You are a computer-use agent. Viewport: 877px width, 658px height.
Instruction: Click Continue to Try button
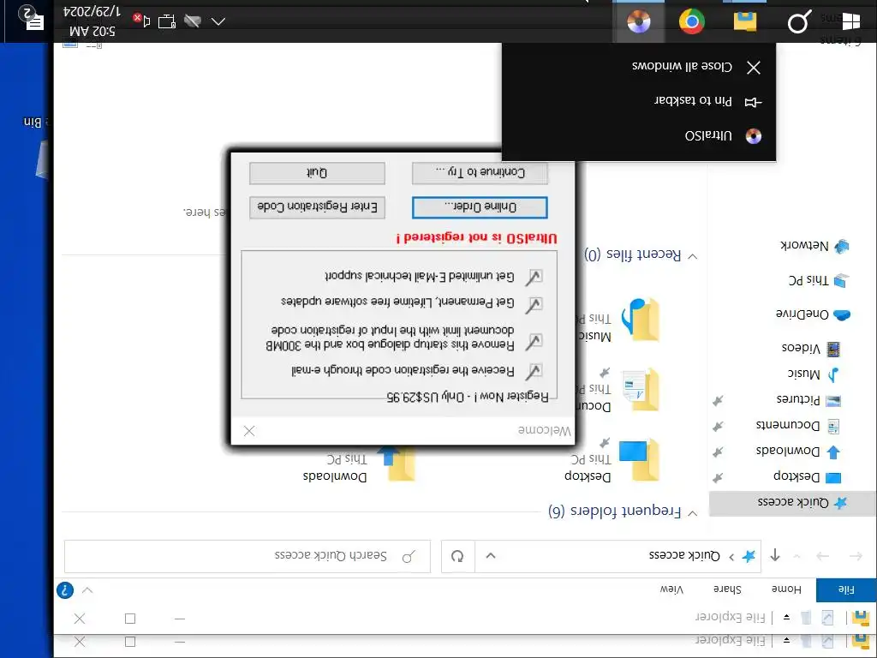pos(480,173)
